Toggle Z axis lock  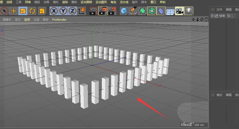click(72, 11)
